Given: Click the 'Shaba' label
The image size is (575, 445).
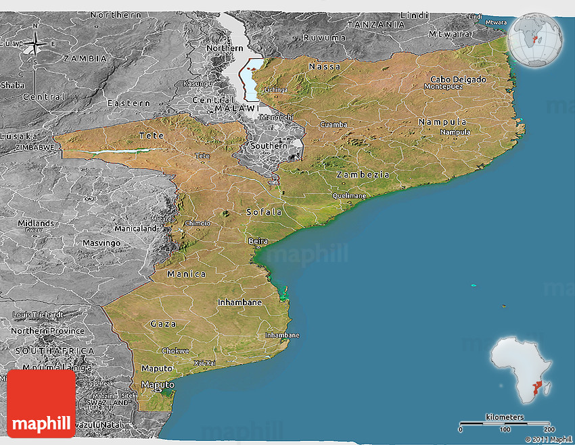Looking at the screenshot, I should coord(12,86).
